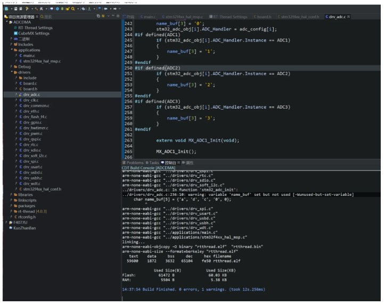Click the save icon in toolbar

coord(15,9)
